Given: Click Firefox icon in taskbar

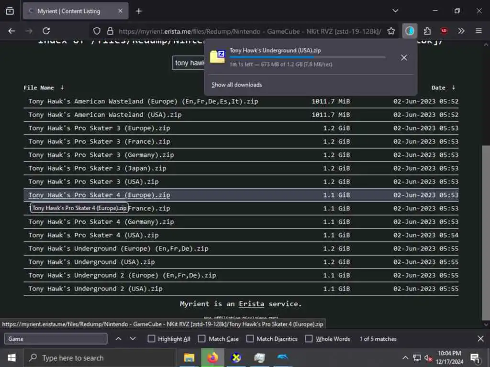Looking at the screenshot, I should (x=212, y=357).
